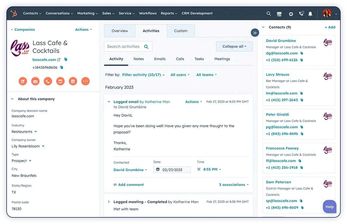Click the orange create note icon
The image size is (347, 224).
tap(23, 81)
